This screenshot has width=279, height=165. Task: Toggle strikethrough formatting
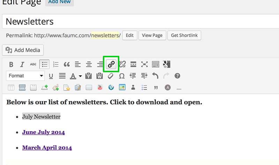pos(33,65)
